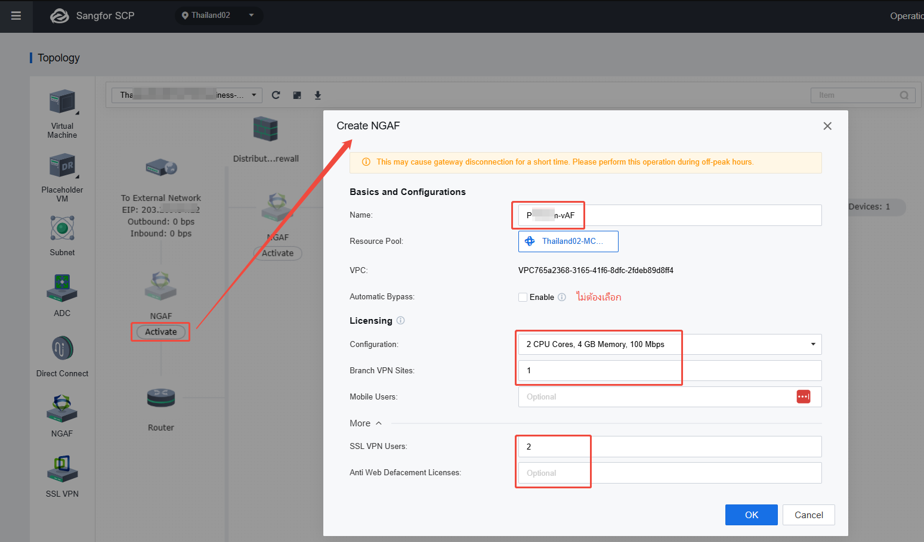
Task: Download the topology diagram
Action: 318,95
